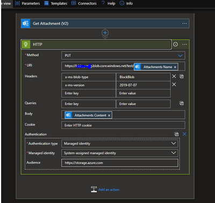Image resolution: width=215 pixels, height=203 pixels.
Task: Edit the BlockBlob header value
Action: point(143,77)
